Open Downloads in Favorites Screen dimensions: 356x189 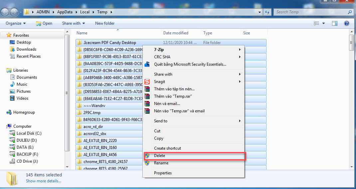(x=26, y=49)
